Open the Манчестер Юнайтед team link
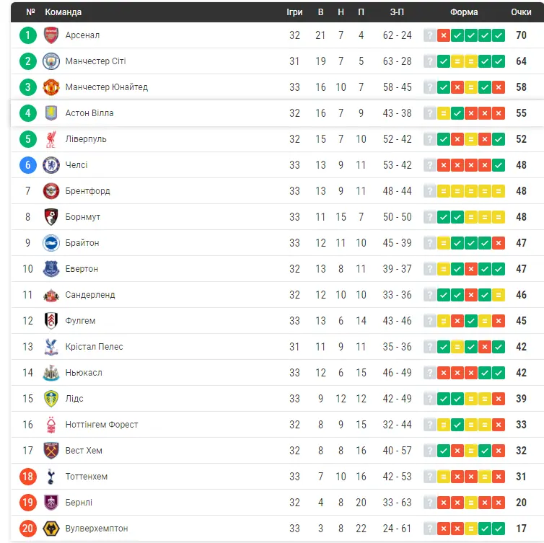This screenshot has height=543, width=544. pyautogui.click(x=106, y=87)
